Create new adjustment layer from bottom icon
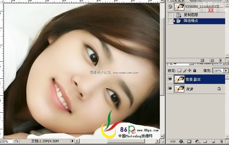The width and height of the screenshot is (229, 145). pyautogui.click(x=197, y=141)
